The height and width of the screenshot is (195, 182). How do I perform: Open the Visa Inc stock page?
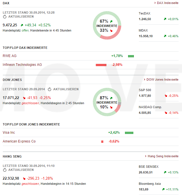[9, 133]
